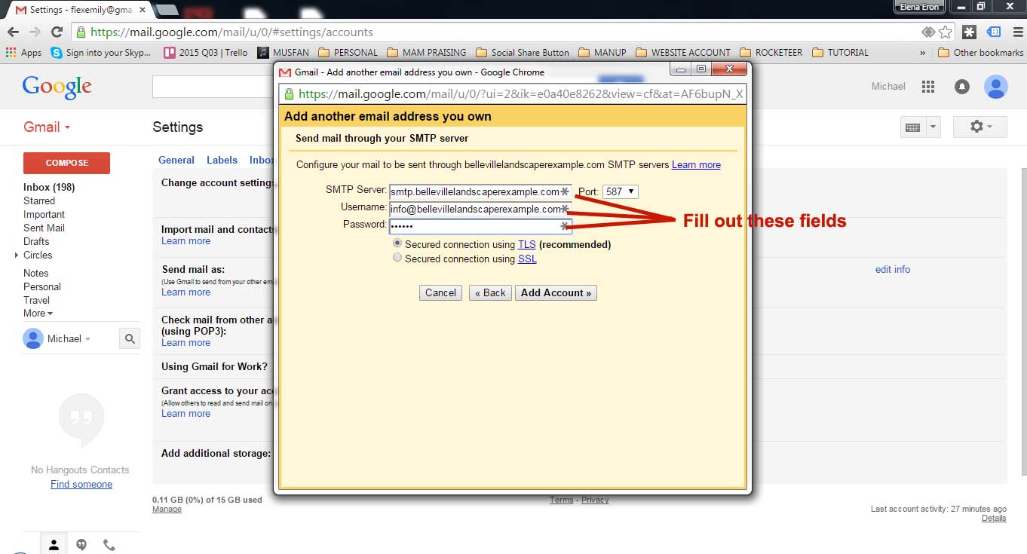The image size is (1027, 554).
Task: Open the red Gmail dropdown menu
Action: (x=47, y=127)
